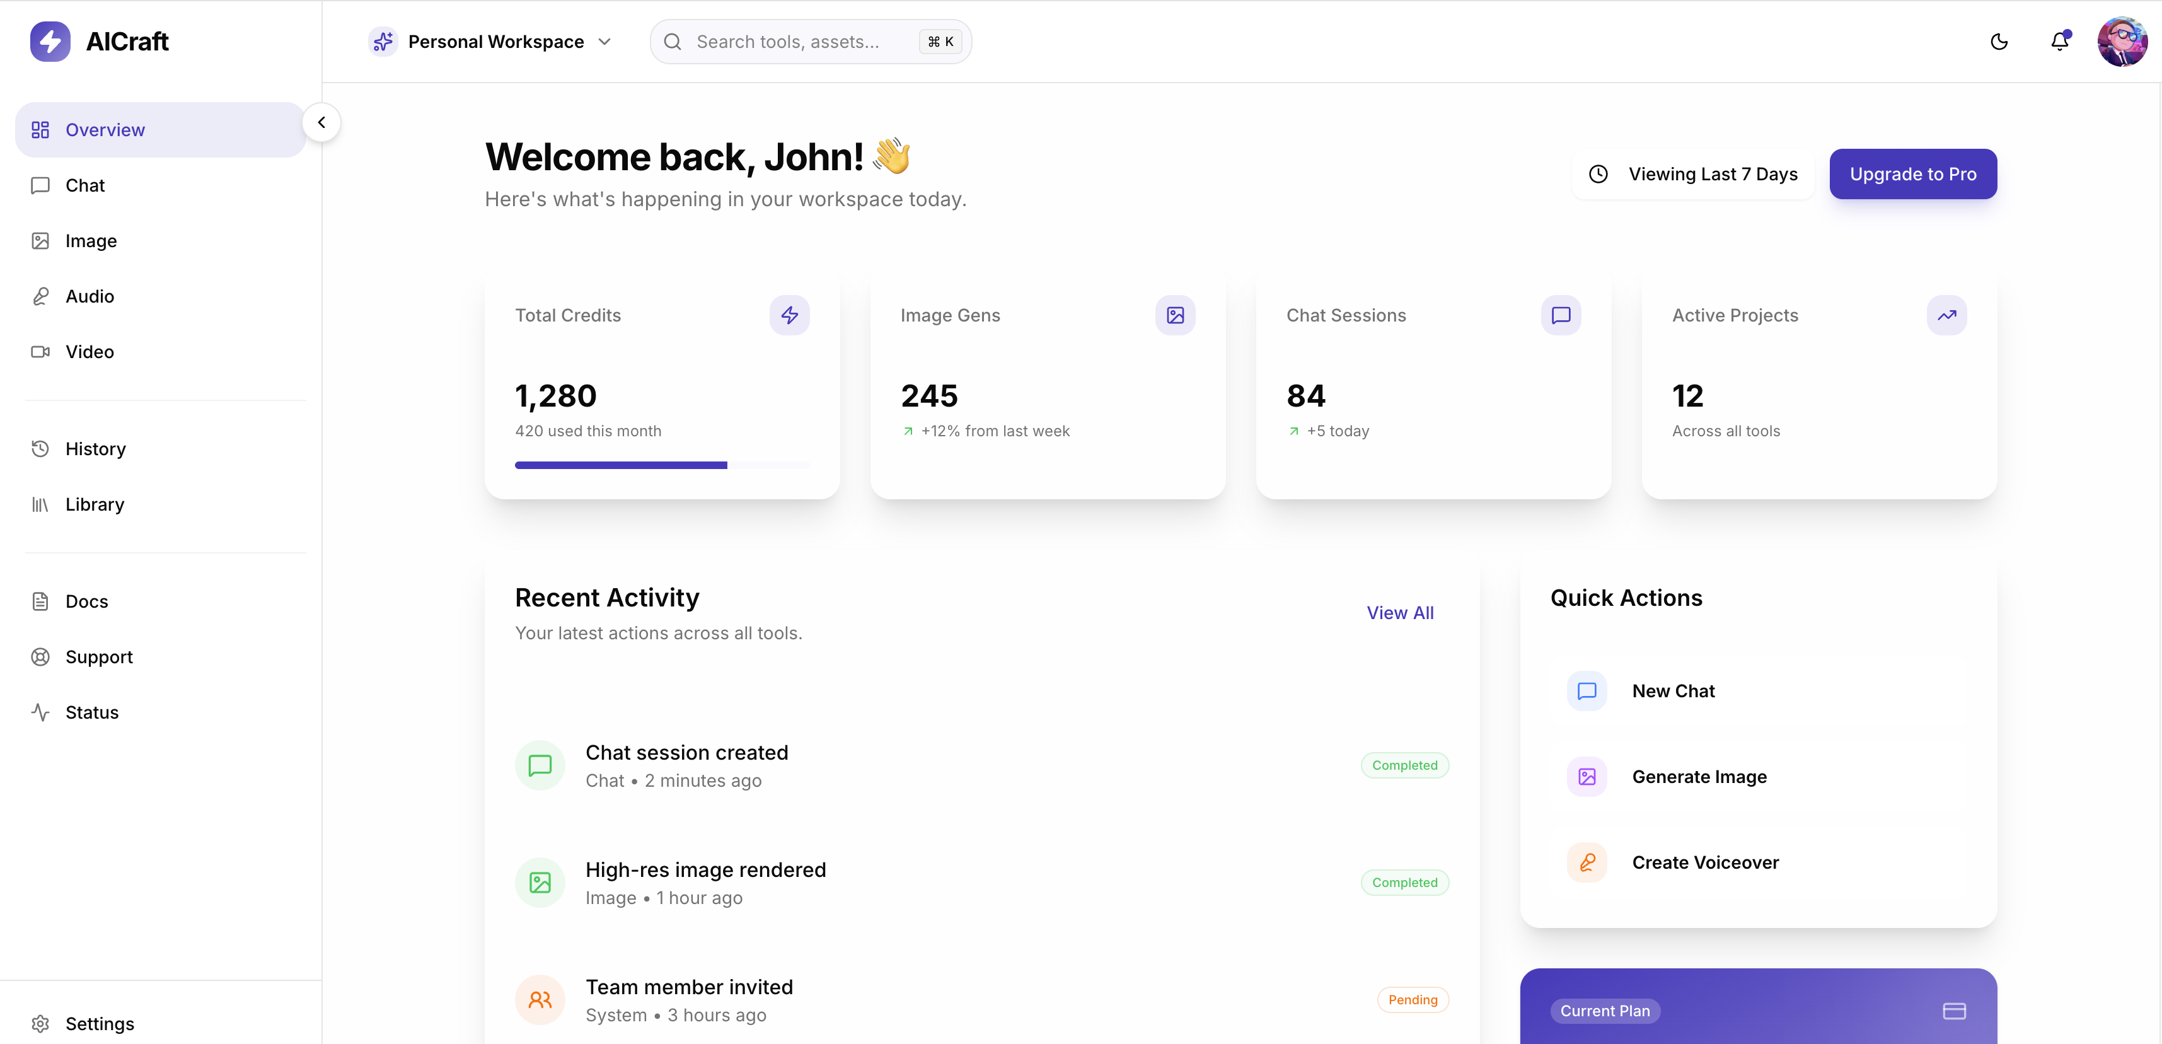The width and height of the screenshot is (2162, 1044).
Task: Click the credit card icon in Current Plan
Action: click(1954, 1011)
